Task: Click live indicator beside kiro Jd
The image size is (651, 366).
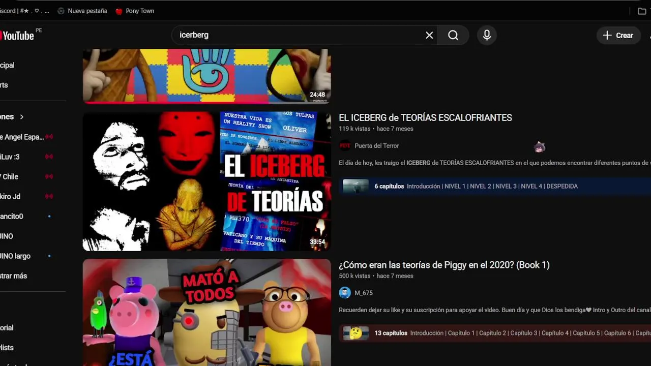Action: [49, 196]
